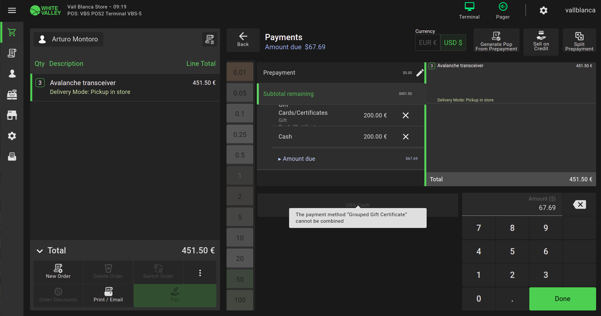Tap quick amount 0.25
Viewport: 601px width, 316px height.
point(240,135)
